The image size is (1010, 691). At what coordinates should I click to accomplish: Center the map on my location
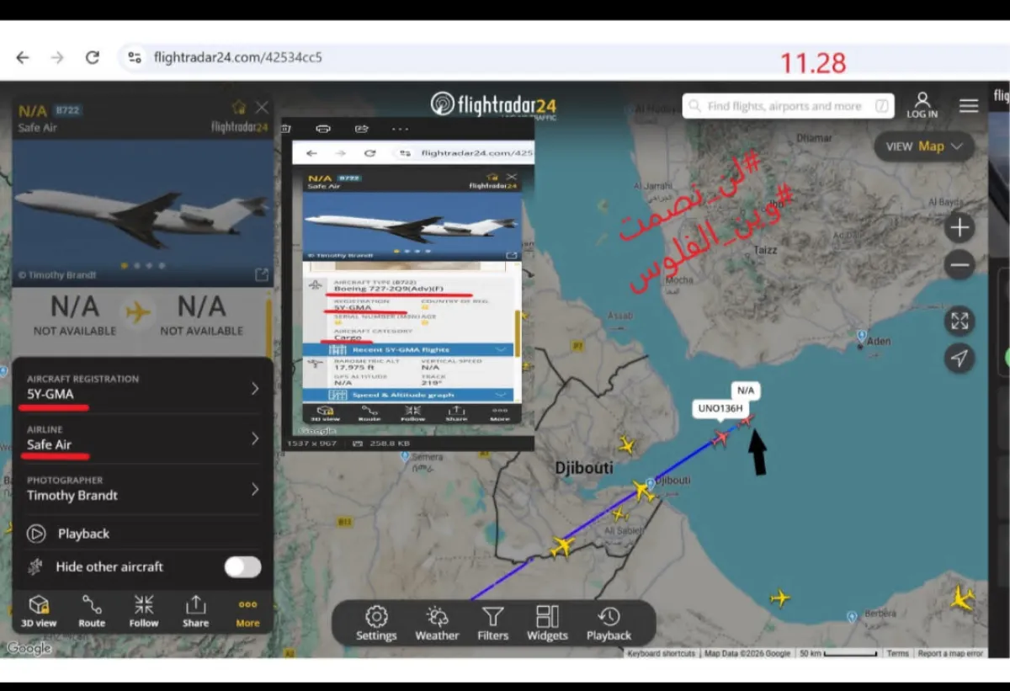coord(959,359)
